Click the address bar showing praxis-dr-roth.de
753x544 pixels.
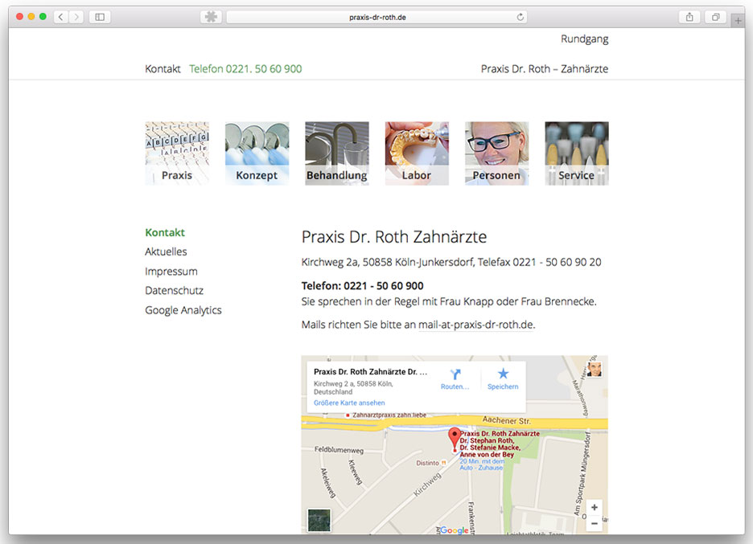tap(376, 17)
